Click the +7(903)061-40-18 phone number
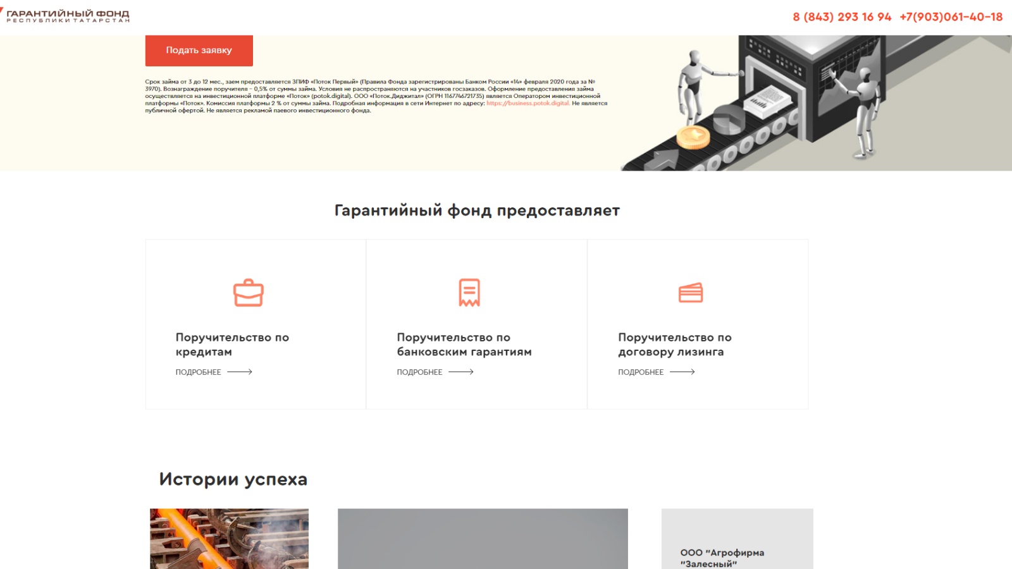This screenshot has height=569, width=1012. point(951,17)
